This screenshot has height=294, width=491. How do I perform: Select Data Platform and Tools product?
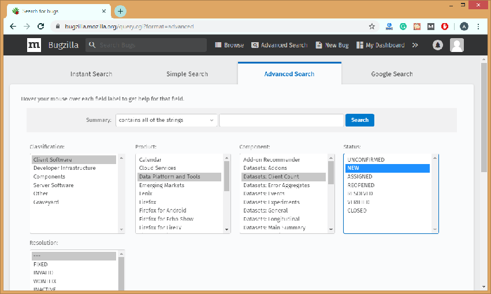tap(180, 177)
